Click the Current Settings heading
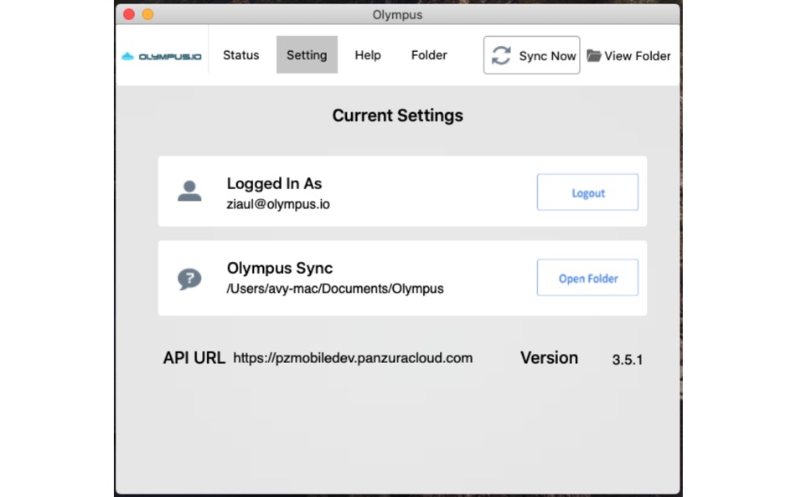The height and width of the screenshot is (497, 796). click(397, 115)
